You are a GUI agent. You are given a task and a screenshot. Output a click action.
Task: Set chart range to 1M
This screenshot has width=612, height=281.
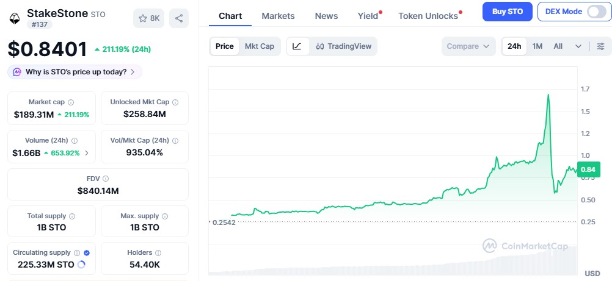coord(537,46)
